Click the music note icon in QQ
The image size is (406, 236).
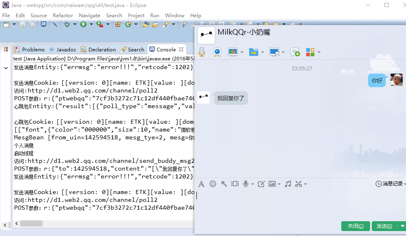288,184
